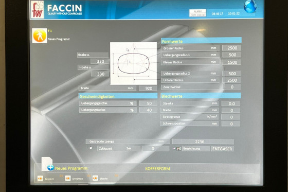This screenshot has height=192, width=288.
Task: Click the new program document plus icon
Action: point(47,164)
